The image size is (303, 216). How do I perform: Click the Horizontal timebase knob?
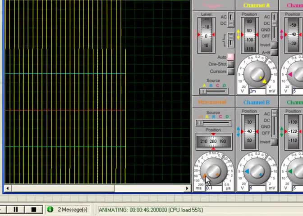tap(214, 171)
